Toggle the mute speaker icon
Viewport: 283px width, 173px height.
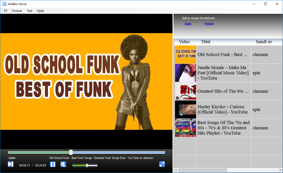(x=63, y=164)
